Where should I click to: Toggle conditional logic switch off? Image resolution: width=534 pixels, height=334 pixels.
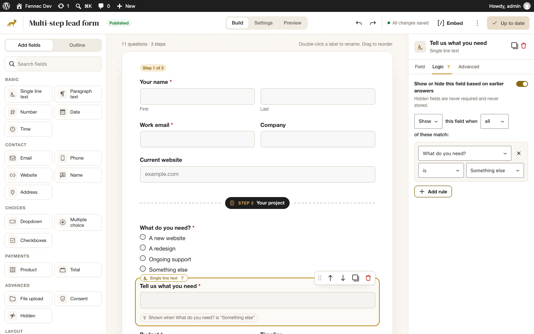click(x=522, y=84)
